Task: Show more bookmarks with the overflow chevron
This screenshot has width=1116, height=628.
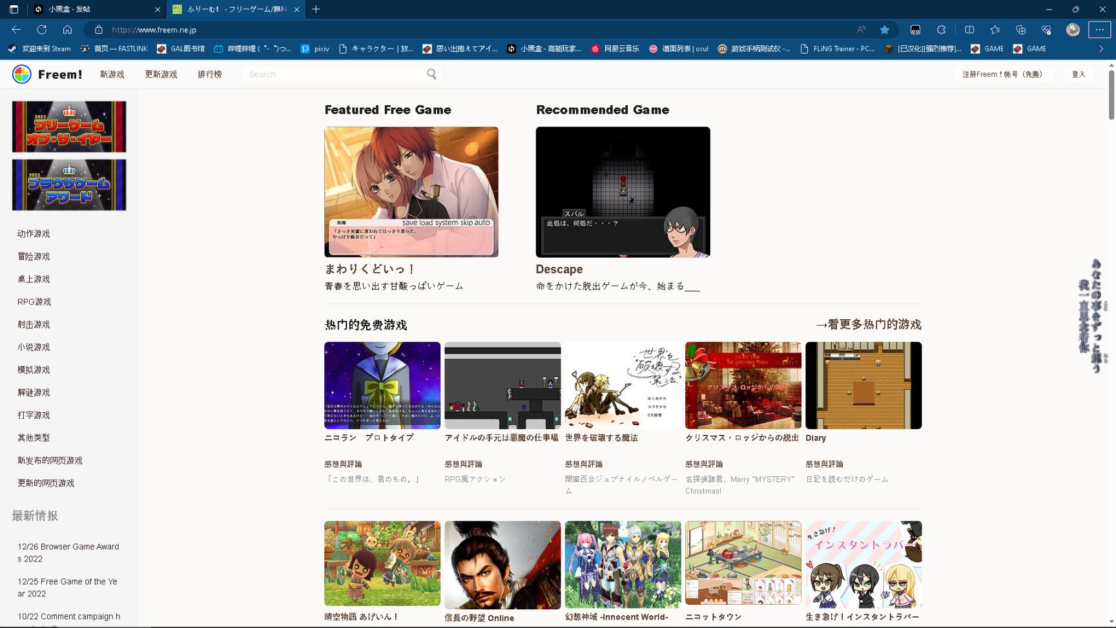Action: click(x=1101, y=48)
